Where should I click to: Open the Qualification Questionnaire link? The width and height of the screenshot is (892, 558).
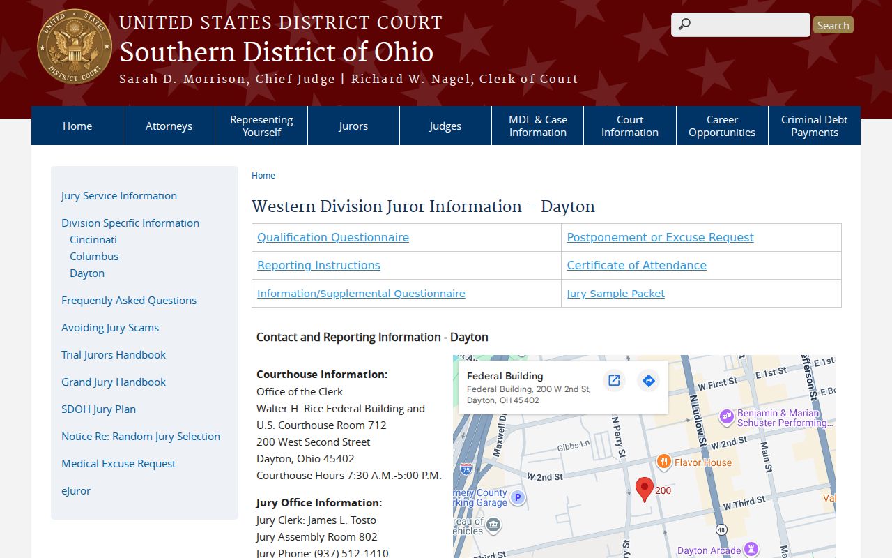click(x=333, y=237)
